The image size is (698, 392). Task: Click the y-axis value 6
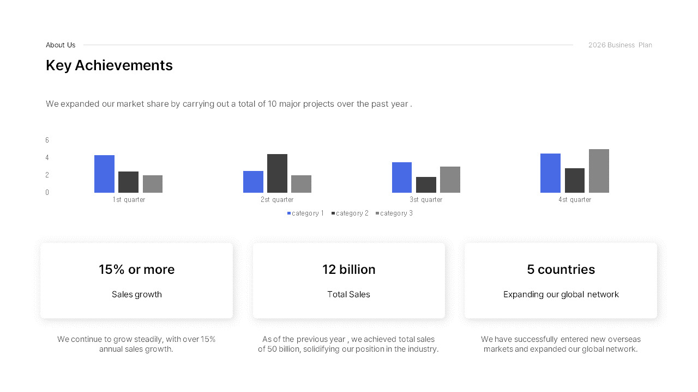click(x=47, y=140)
